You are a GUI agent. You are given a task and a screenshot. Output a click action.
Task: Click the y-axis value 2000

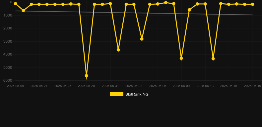click(8, 28)
